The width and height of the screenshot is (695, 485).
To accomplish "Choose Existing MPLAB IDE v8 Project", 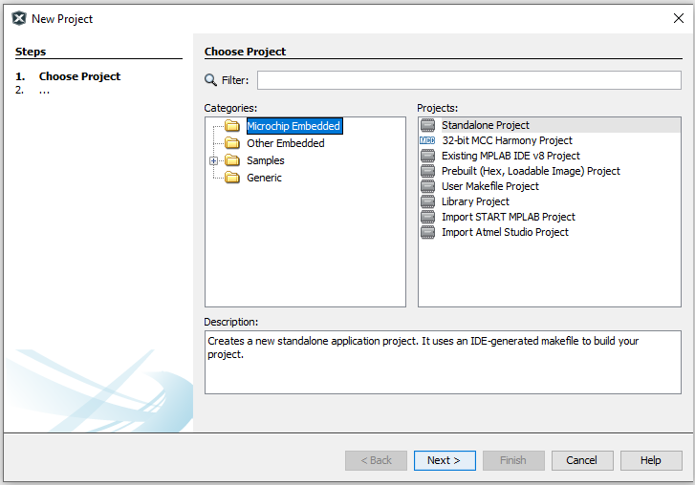I will point(510,156).
